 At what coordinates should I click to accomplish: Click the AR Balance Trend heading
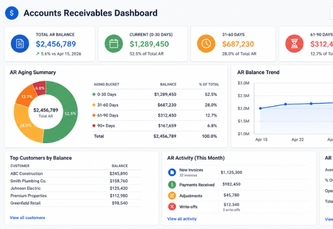tap(258, 72)
